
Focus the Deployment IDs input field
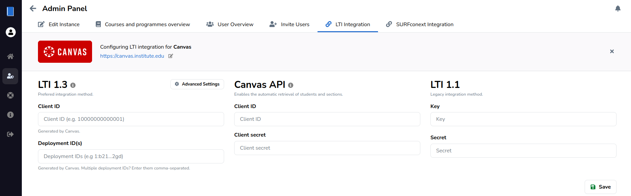pos(131,156)
